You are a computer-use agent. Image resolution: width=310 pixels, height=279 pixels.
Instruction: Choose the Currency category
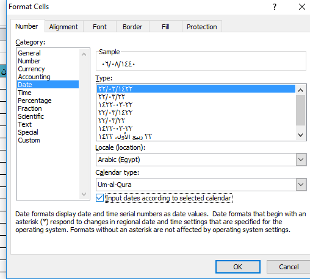pos(31,69)
